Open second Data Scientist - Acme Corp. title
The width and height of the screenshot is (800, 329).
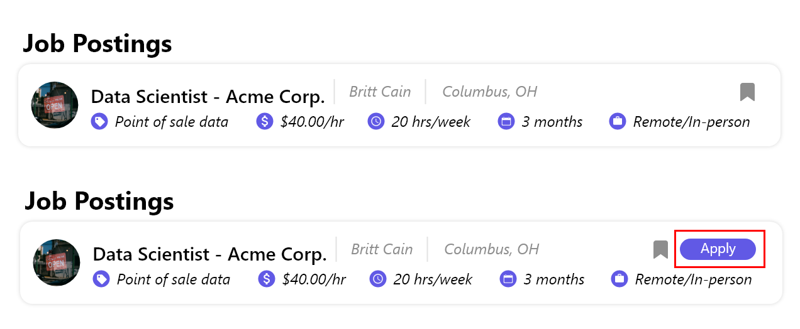(x=209, y=254)
